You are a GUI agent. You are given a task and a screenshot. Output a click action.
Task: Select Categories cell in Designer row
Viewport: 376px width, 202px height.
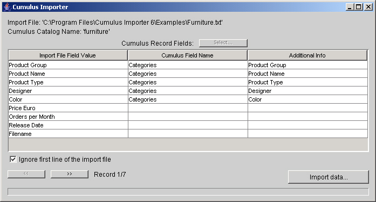coord(188,91)
